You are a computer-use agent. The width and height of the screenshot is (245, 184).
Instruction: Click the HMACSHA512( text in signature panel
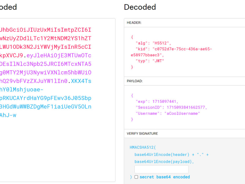pos(143,147)
